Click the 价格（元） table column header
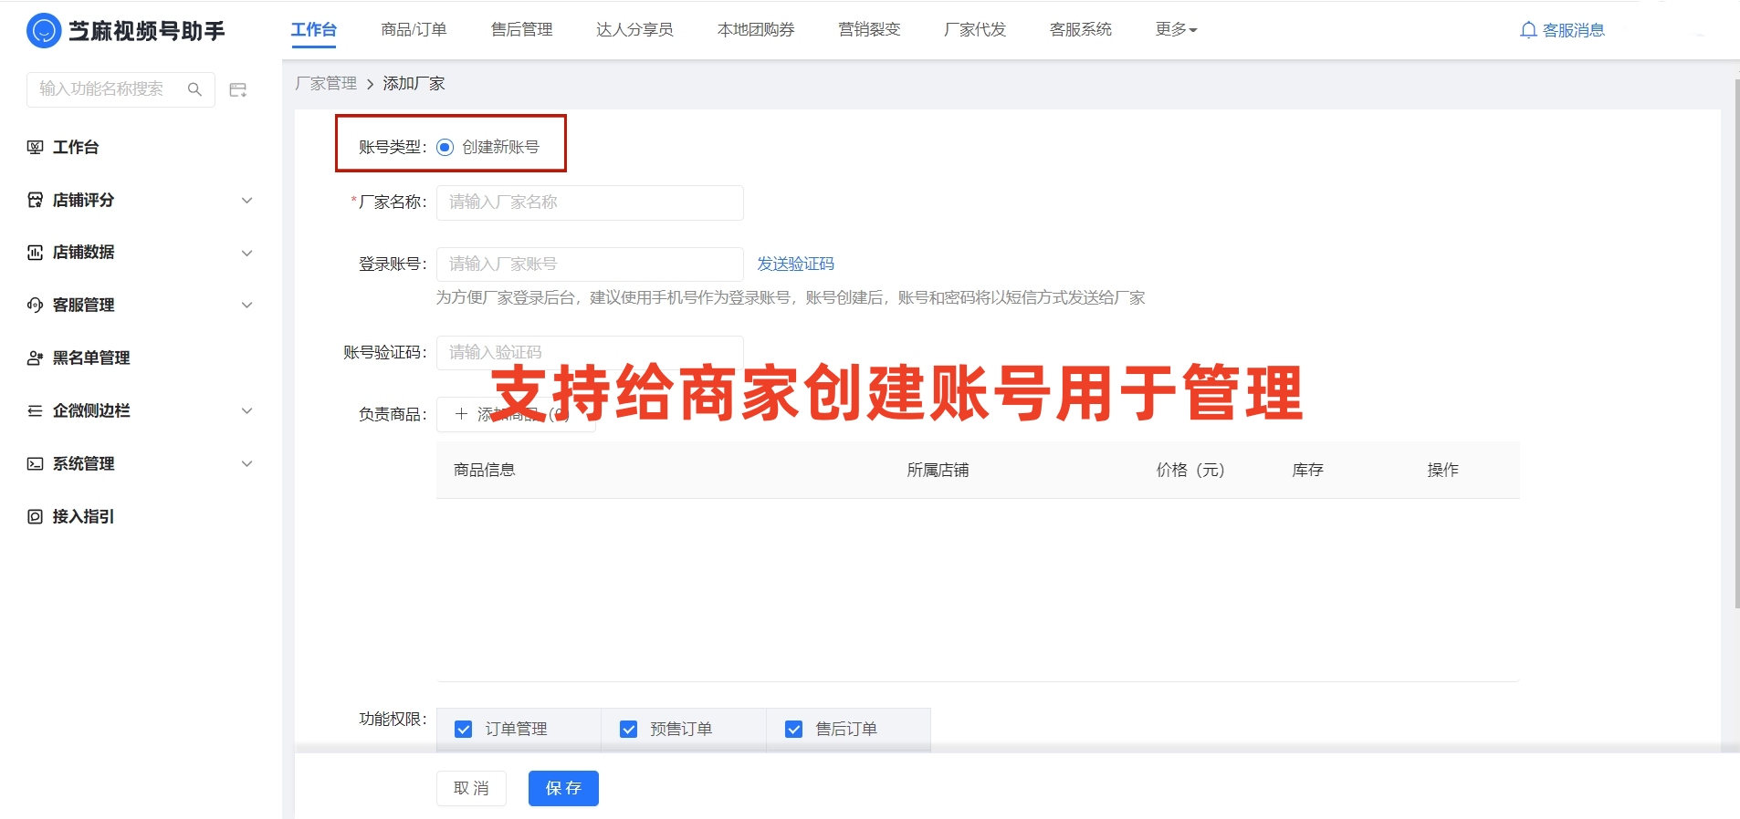The image size is (1740, 819). click(x=1190, y=470)
